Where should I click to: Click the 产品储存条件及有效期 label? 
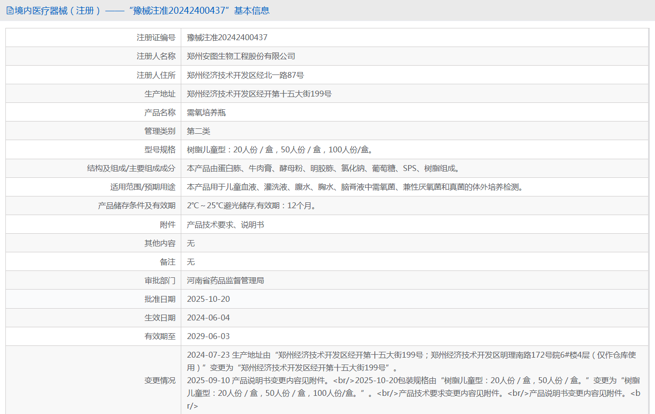pyautogui.click(x=137, y=206)
